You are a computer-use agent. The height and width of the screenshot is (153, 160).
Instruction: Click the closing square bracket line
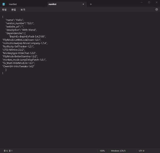coord(6,70)
